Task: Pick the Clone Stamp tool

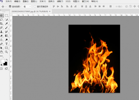Action: tap(1, 32)
